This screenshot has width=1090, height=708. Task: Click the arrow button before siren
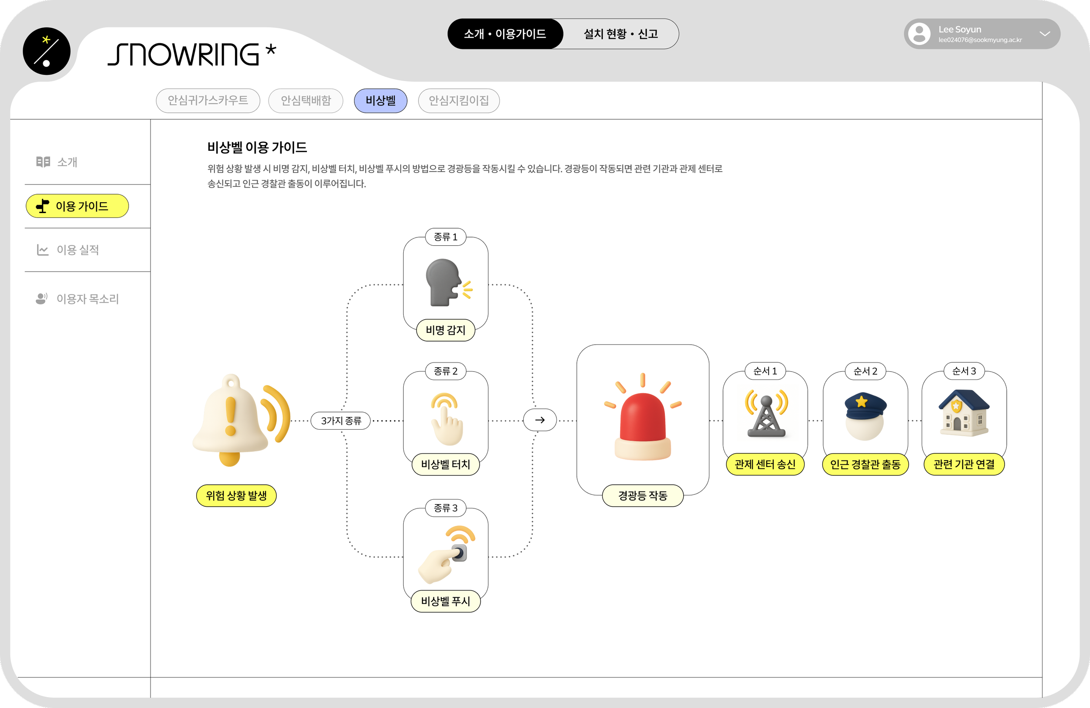tap(539, 420)
